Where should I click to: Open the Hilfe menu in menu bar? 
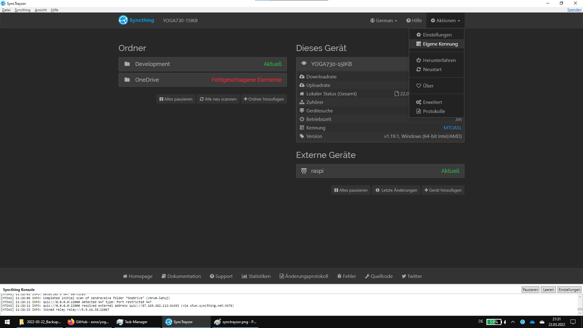54,10
